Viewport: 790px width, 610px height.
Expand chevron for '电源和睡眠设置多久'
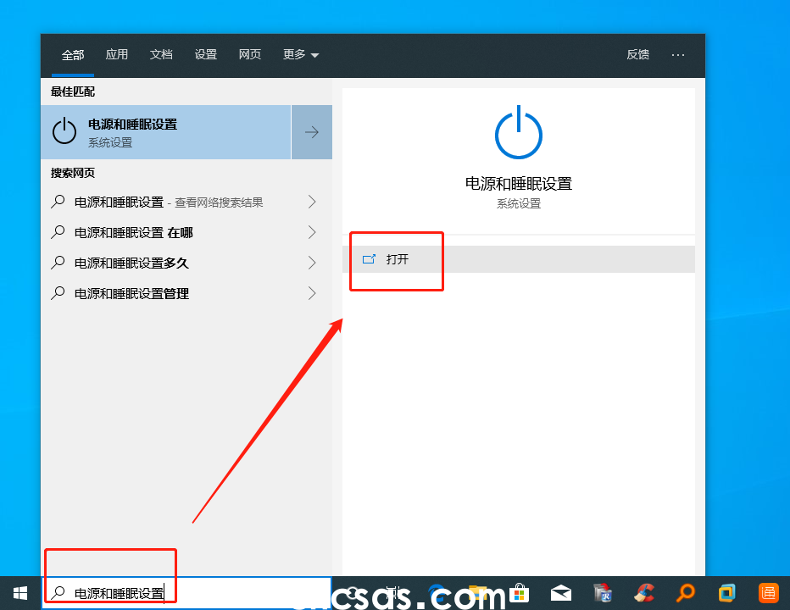[312, 263]
